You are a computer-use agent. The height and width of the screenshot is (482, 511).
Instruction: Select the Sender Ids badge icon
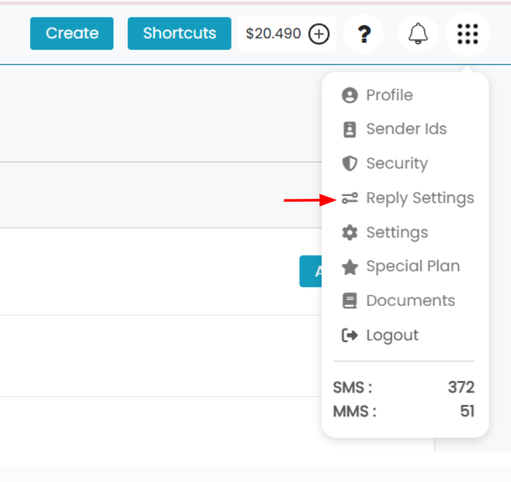[350, 130]
